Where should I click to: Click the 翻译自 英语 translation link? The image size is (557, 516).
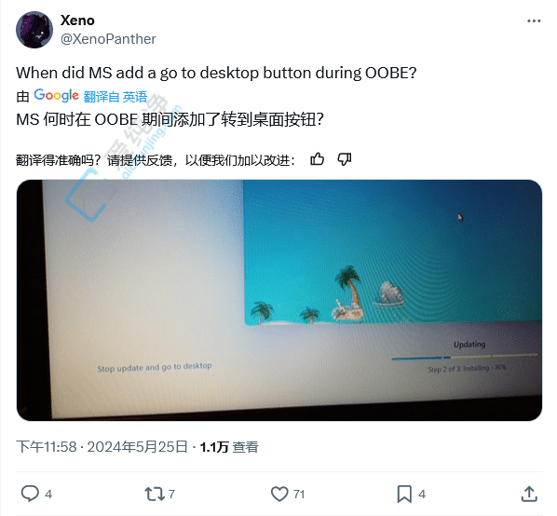click(115, 97)
